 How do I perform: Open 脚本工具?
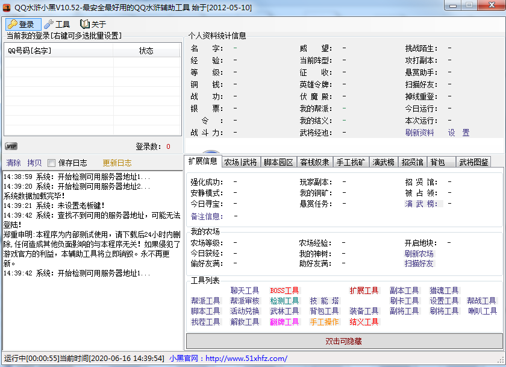(x=205, y=311)
